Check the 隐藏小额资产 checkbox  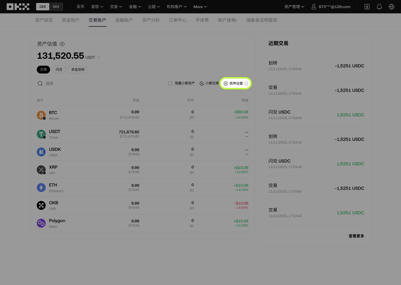pyautogui.click(x=170, y=83)
